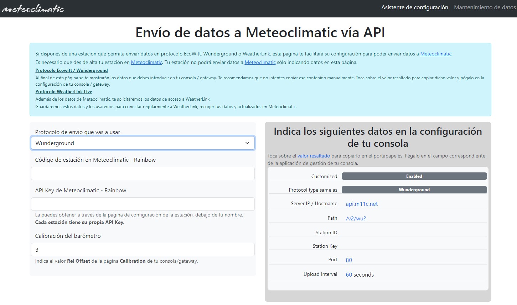Click the Protocolo Ecowitt / Wunderground heading
This screenshot has width=517, height=305.
click(71, 70)
